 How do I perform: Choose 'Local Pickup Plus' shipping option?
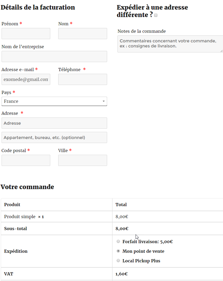tap(118, 260)
